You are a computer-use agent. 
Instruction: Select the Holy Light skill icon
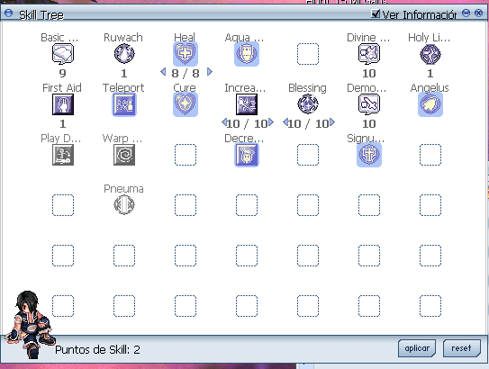point(430,54)
